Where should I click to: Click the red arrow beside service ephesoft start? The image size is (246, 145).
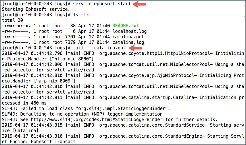[x=139, y=4]
